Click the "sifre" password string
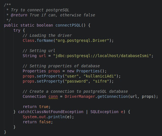Screen dimensions: 162x136 [101, 81]
